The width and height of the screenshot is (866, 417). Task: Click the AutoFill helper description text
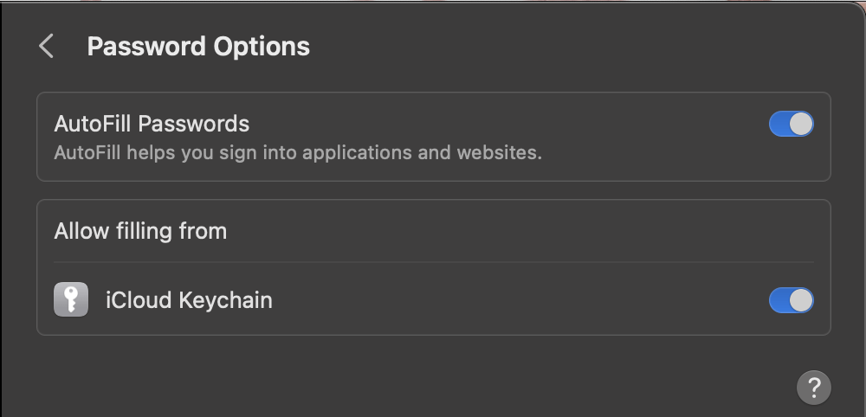click(297, 153)
